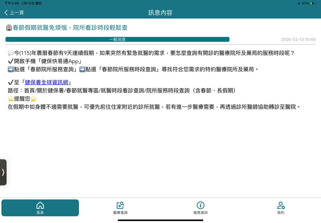Screen dimensions: 321x223
Task: Tap the arrow emoji before 點選「春節院所服務查詢」
Action: tap(11, 69)
